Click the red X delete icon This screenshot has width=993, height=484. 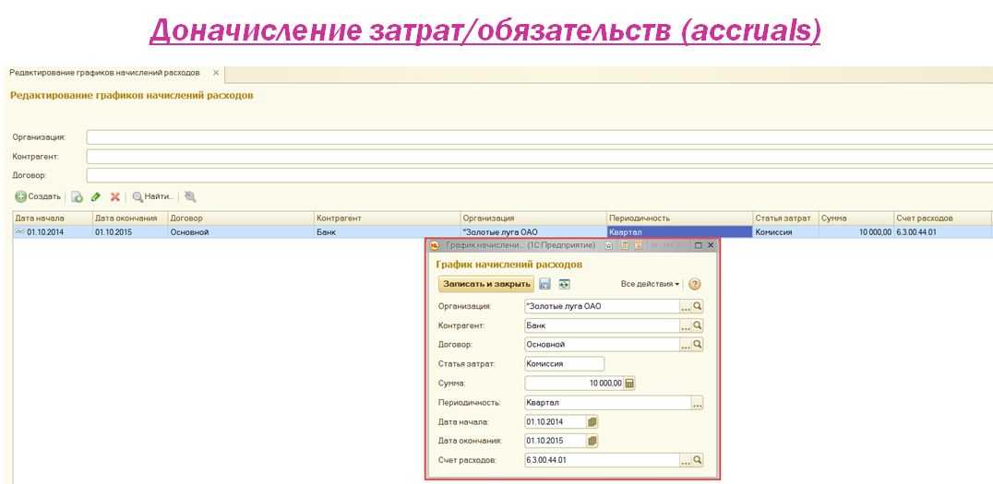(115, 196)
